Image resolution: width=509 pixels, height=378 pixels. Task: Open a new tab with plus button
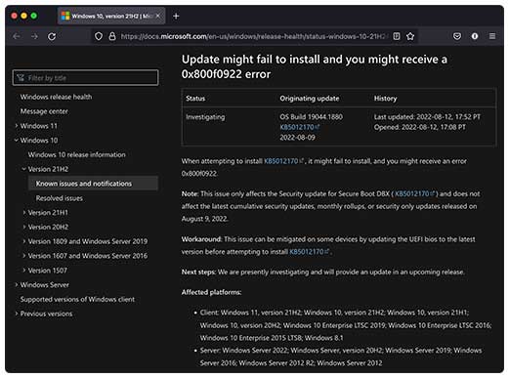click(x=176, y=16)
